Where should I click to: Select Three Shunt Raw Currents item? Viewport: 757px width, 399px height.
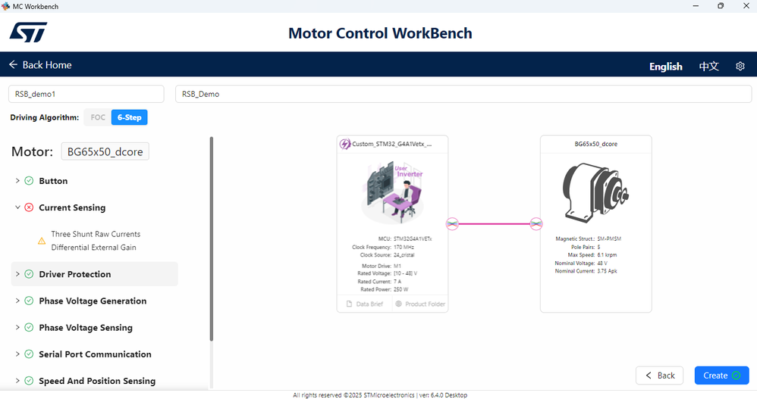[x=96, y=241]
